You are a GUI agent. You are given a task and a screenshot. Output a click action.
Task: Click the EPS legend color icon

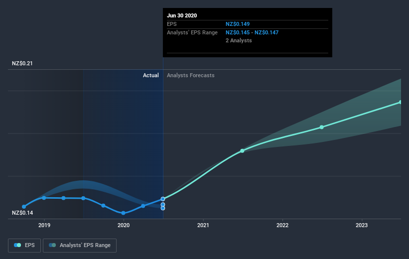pos(17,245)
